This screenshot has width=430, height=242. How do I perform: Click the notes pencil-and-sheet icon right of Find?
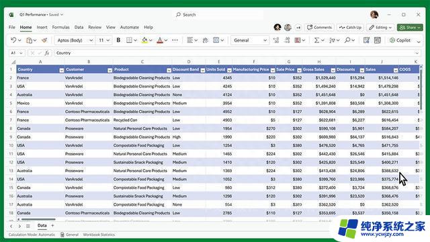(366, 40)
